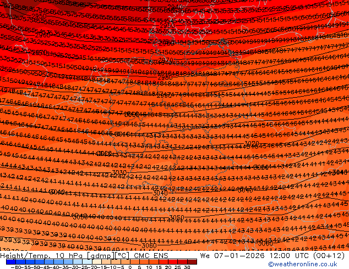Screen dimensions: 349x269
Task: Click the legend swatch between 20 and 25
Action: pyautogui.click(x=173, y=262)
